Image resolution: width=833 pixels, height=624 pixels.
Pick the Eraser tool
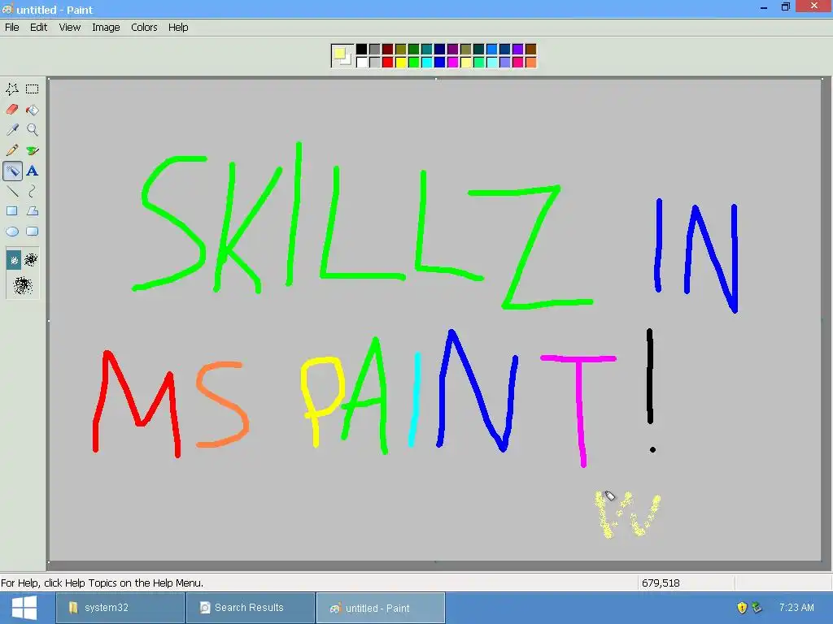[12, 110]
